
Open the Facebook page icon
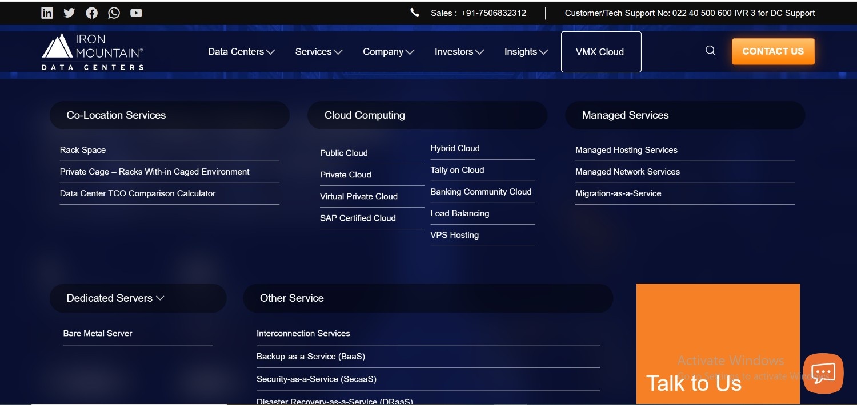coord(91,13)
